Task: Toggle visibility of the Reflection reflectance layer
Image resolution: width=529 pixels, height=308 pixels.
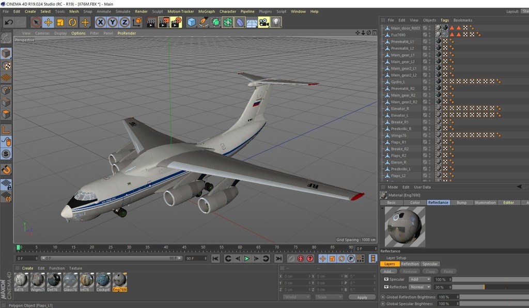Action: [386, 287]
